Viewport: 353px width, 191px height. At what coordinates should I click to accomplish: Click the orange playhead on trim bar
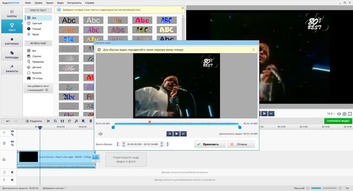tap(150, 122)
